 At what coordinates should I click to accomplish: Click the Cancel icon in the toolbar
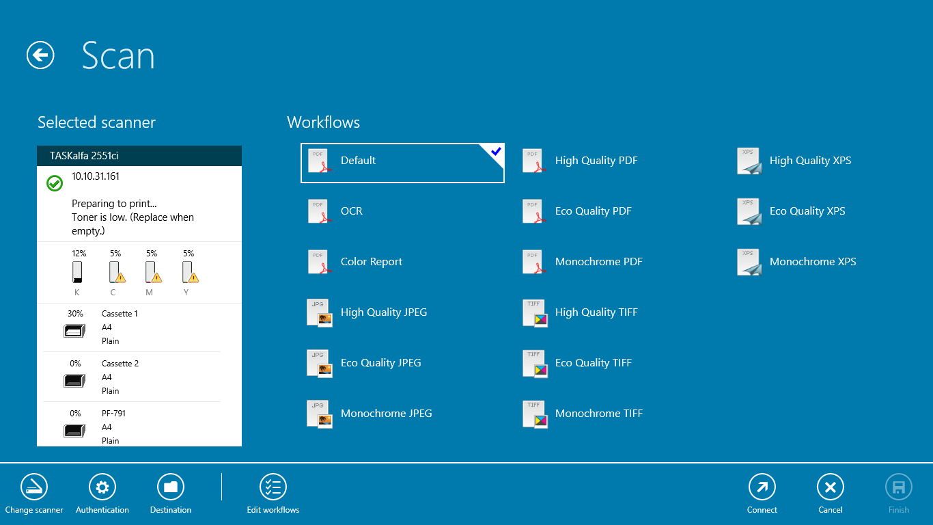tap(831, 487)
